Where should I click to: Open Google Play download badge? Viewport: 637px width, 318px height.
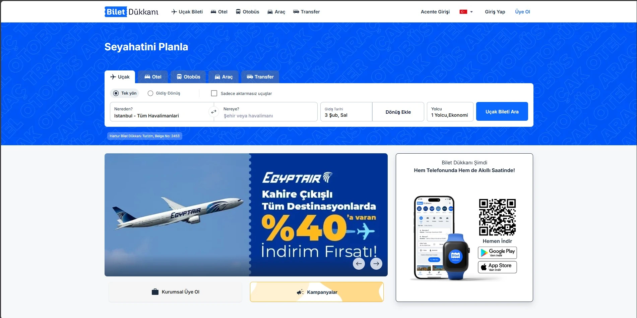[497, 253]
